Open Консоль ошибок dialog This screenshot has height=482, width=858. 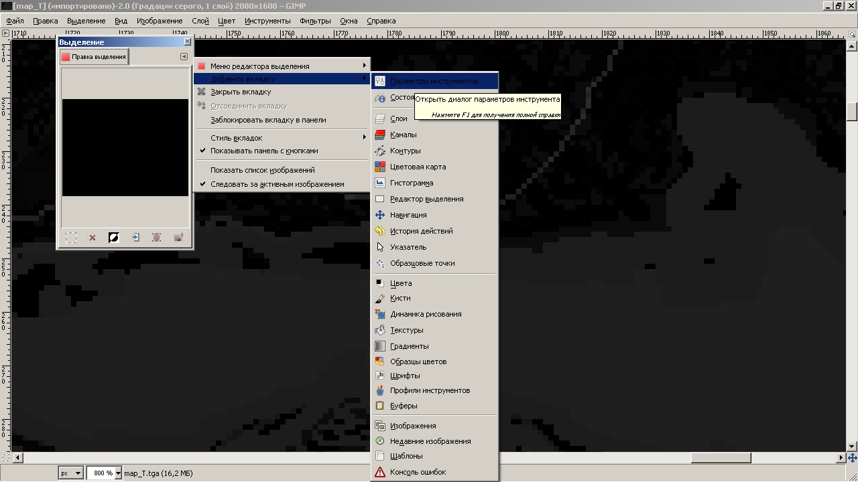[435, 472]
